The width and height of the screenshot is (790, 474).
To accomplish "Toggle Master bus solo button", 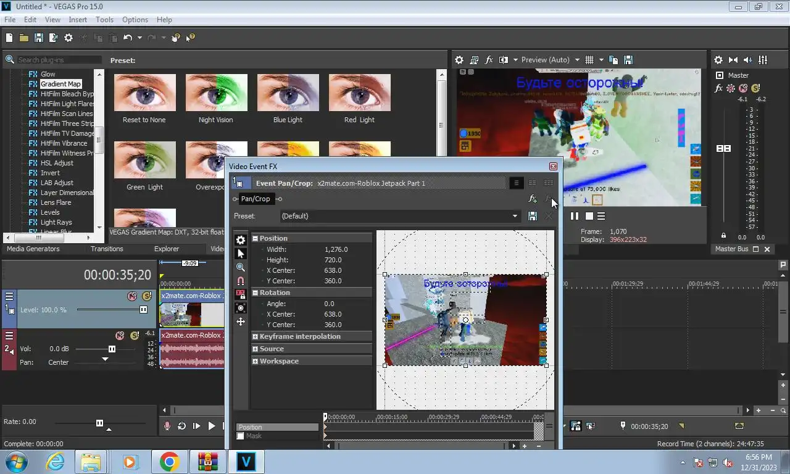I will click(755, 88).
